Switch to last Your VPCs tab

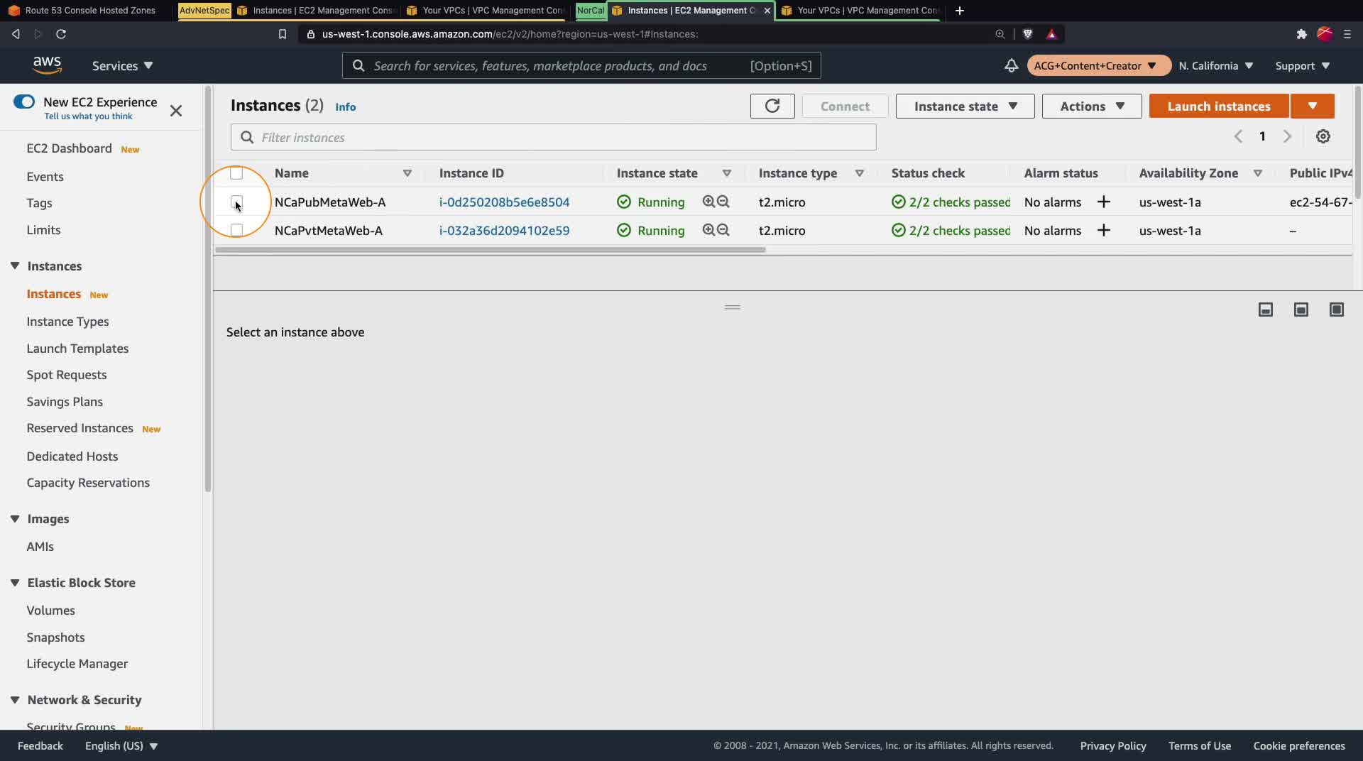860,11
